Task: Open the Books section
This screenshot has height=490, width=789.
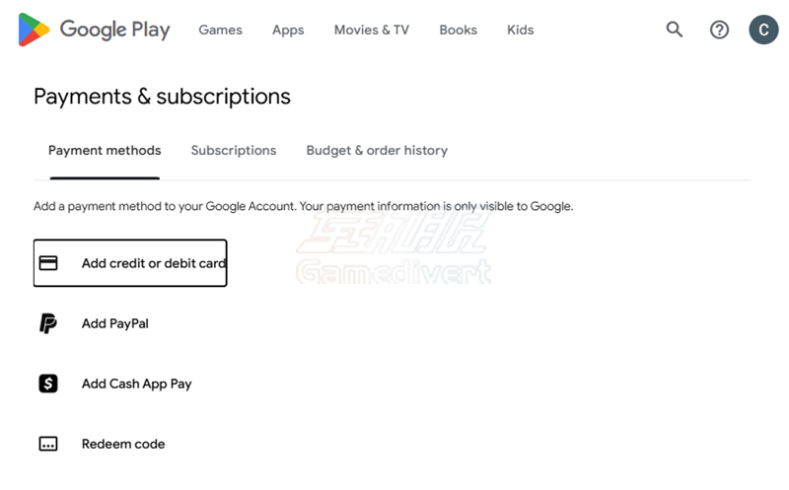Action: pyautogui.click(x=459, y=30)
